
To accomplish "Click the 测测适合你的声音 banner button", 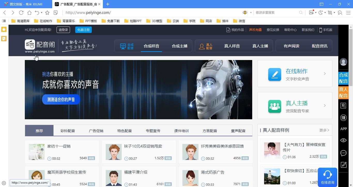I will click(x=61, y=100).
